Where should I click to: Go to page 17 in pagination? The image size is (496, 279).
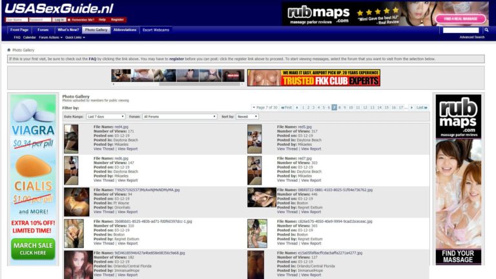(401, 108)
